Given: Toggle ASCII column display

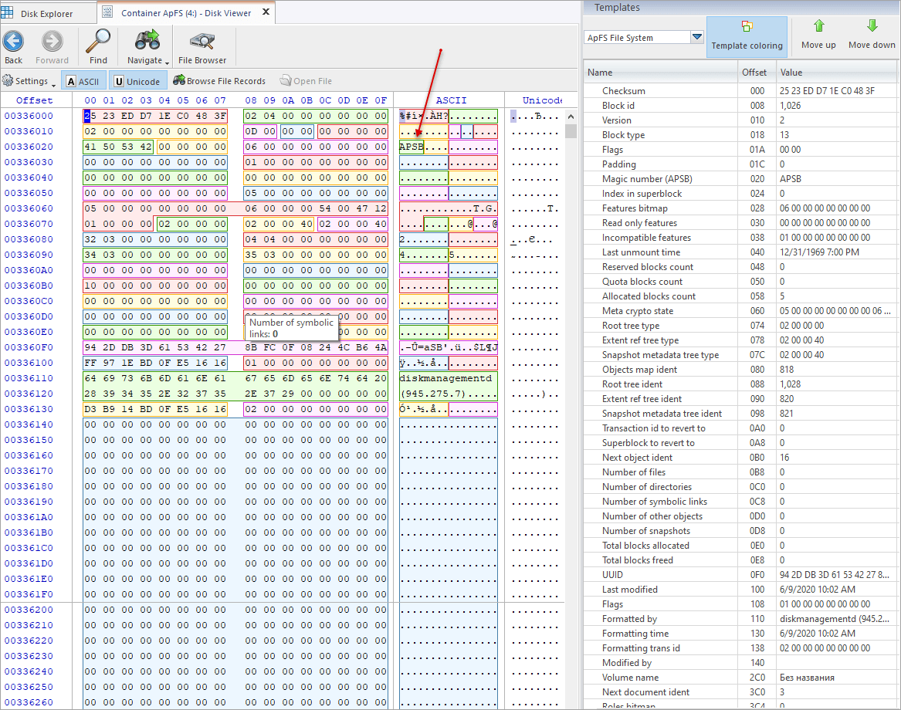Looking at the screenshot, I should [83, 82].
